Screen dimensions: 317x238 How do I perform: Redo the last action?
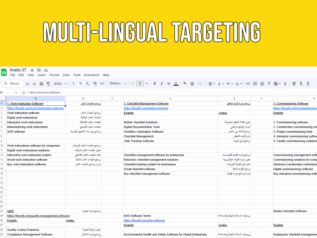(x=34, y=83)
